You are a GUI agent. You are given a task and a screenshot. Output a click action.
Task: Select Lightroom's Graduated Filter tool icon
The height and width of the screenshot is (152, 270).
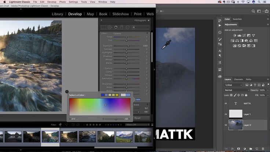[121, 27]
